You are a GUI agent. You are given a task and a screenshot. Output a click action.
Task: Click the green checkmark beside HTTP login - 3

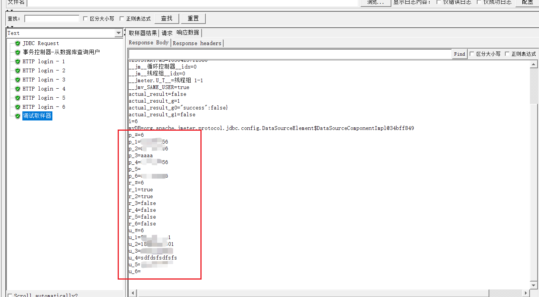(x=17, y=80)
